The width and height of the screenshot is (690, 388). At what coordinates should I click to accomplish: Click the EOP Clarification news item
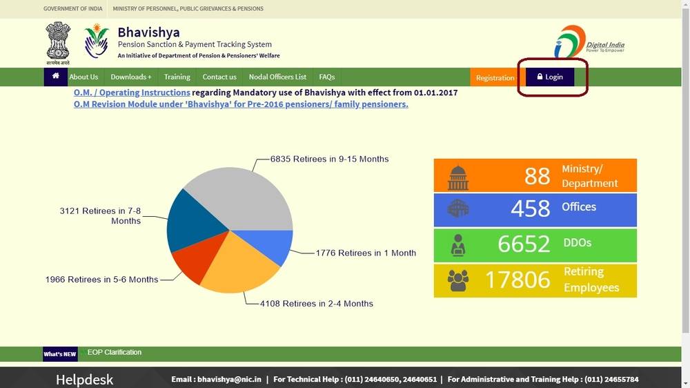114,353
